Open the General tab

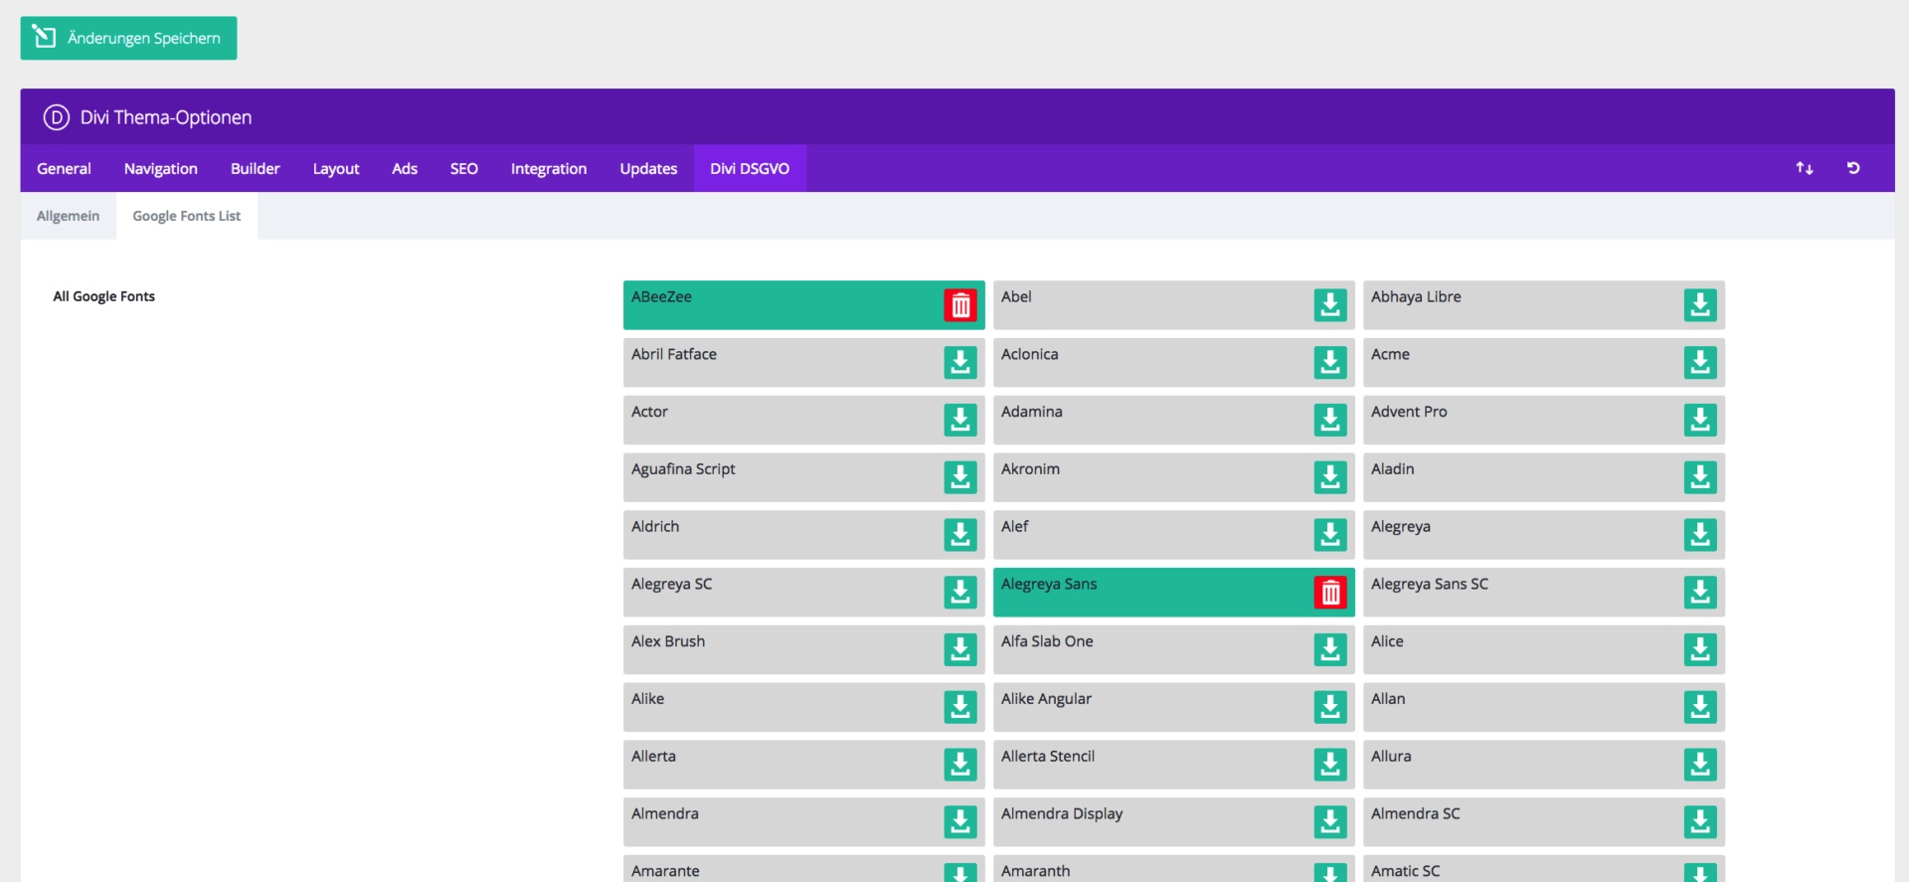(x=64, y=169)
